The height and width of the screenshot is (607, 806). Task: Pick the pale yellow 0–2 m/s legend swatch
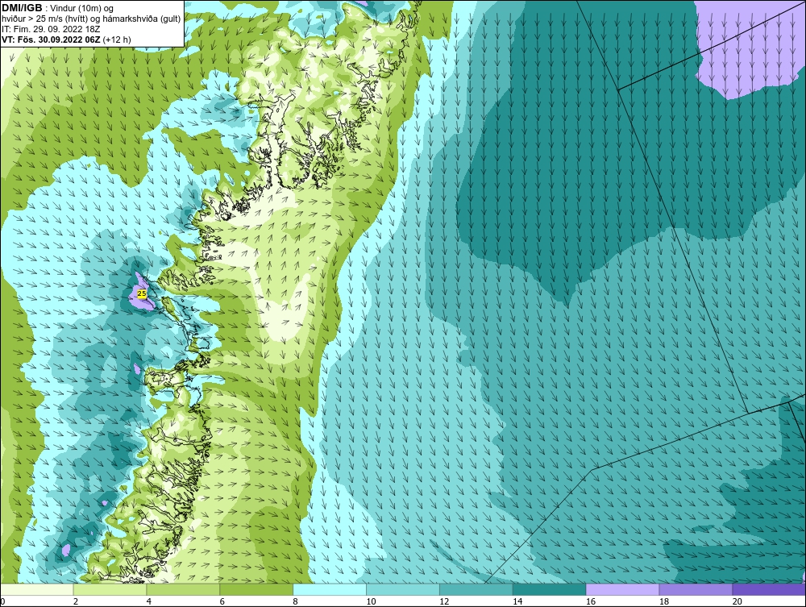[37, 589]
